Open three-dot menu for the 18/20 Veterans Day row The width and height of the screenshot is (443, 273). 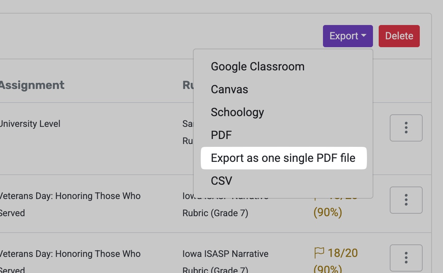406,258
